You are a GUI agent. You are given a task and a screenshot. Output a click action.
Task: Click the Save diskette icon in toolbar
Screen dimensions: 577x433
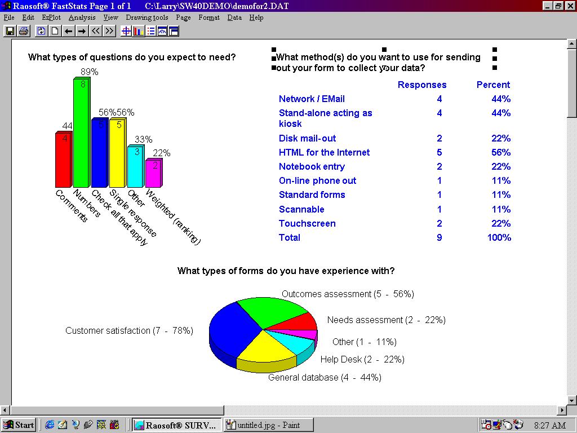[x=10, y=31]
